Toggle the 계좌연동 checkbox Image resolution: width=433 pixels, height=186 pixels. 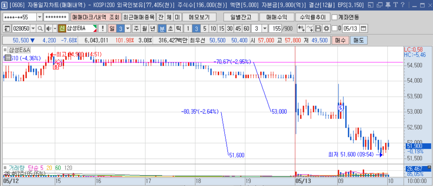(x=335, y=17)
